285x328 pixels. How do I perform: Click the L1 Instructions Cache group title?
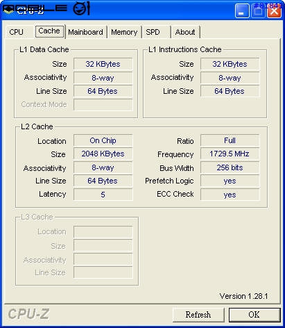point(185,49)
